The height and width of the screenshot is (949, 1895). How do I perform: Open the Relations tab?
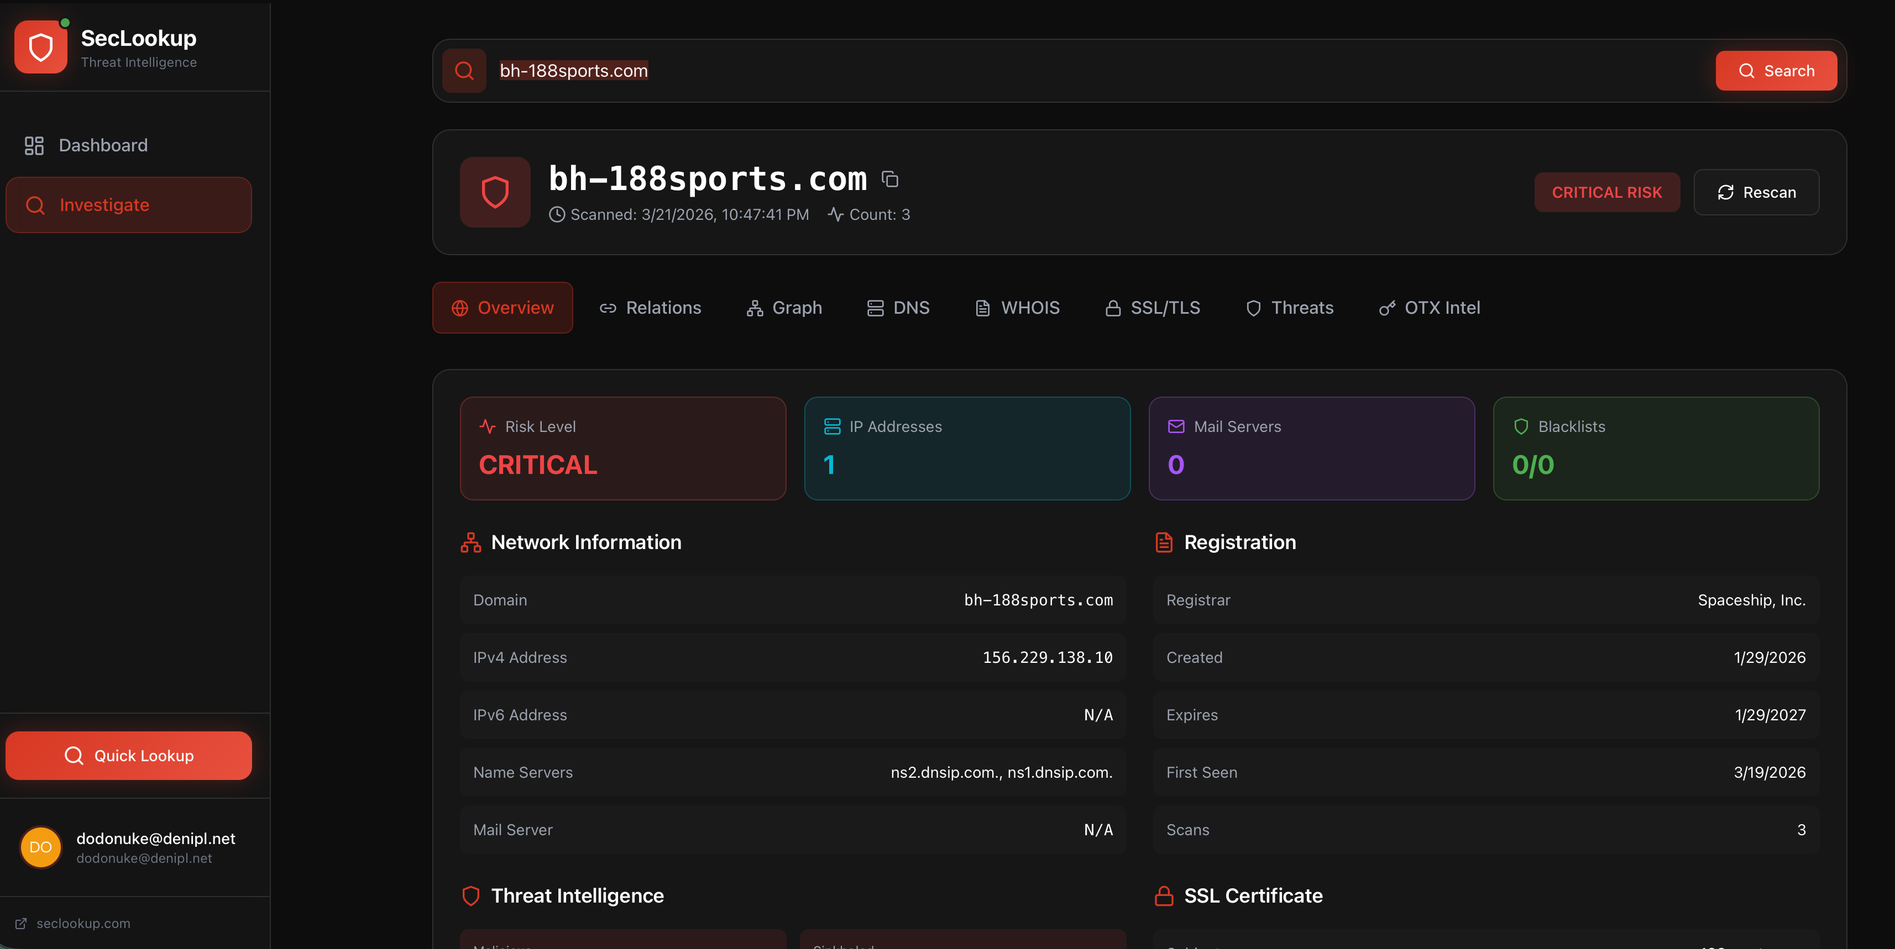click(x=650, y=308)
